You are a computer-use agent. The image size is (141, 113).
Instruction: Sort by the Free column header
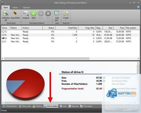tap(119, 28)
